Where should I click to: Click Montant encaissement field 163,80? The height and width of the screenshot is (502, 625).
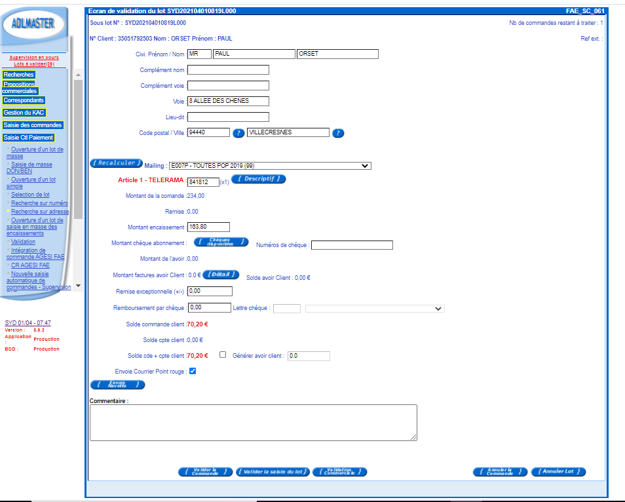[x=208, y=227]
